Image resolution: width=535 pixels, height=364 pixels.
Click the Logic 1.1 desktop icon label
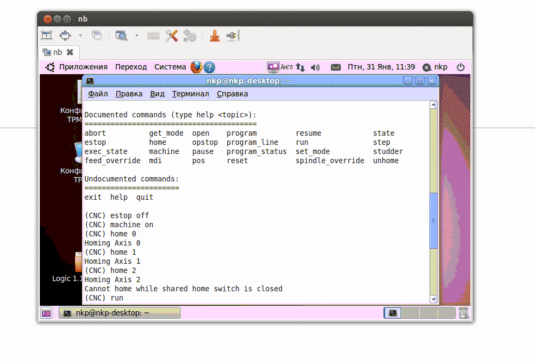[67, 278]
